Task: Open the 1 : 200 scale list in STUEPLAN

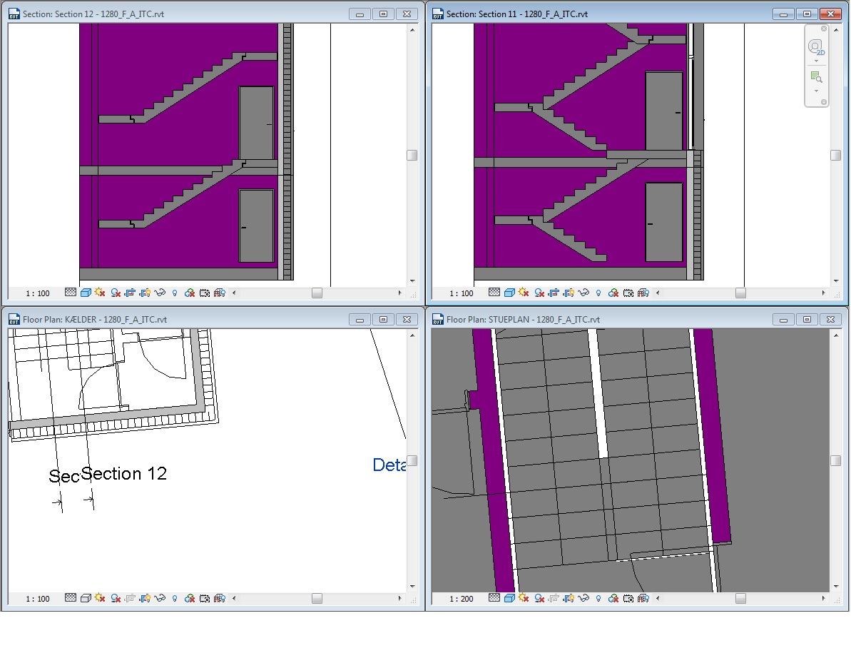Action: pos(462,599)
